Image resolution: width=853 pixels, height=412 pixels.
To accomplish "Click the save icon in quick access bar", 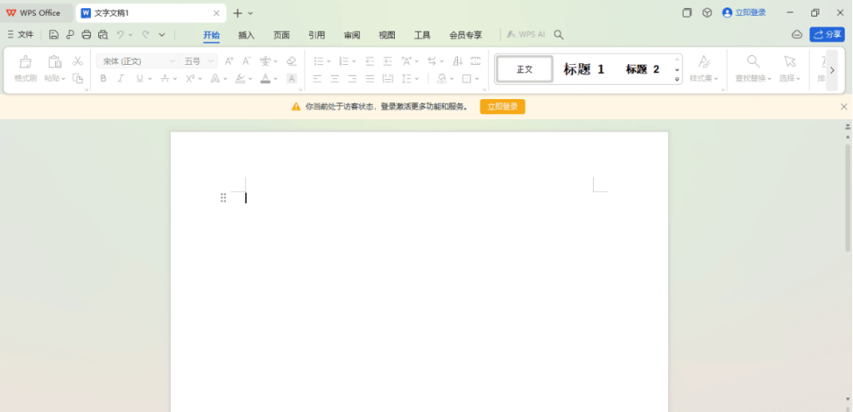I will tap(53, 35).
